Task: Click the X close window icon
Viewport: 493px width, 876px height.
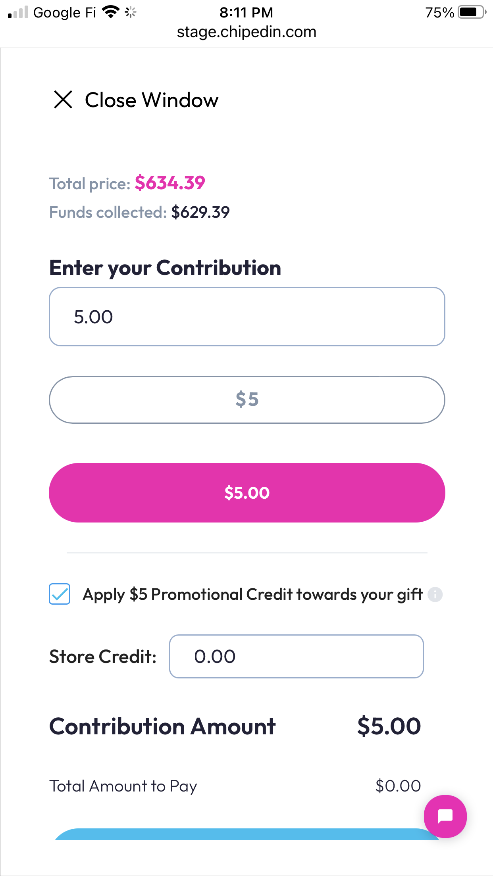Action: 63,100
